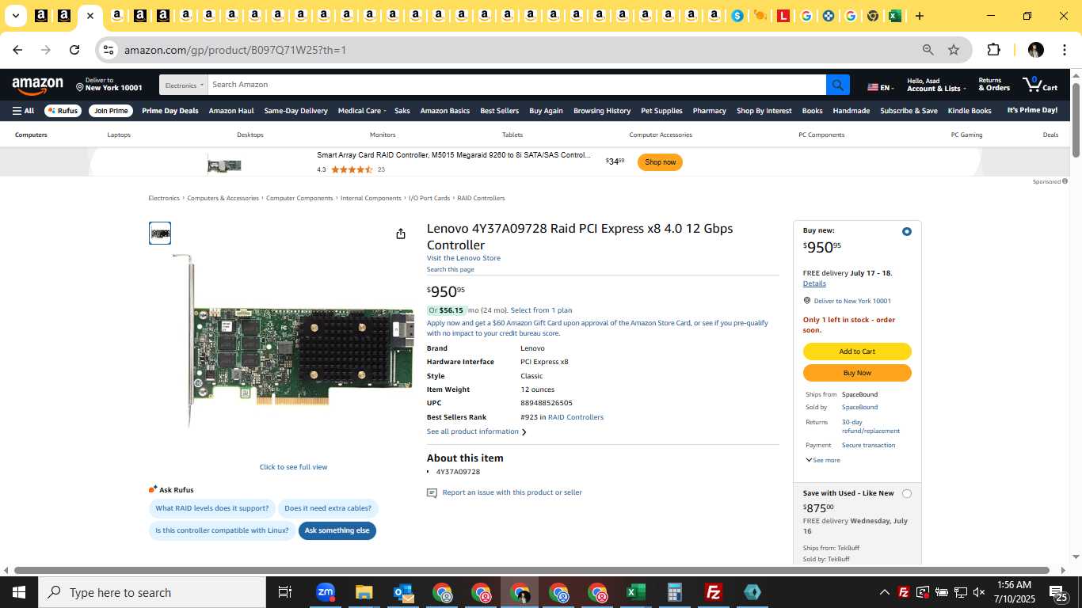Open the Monitors category tab
This screenshot has width=1082, height=608.
[x=383, y=135]
